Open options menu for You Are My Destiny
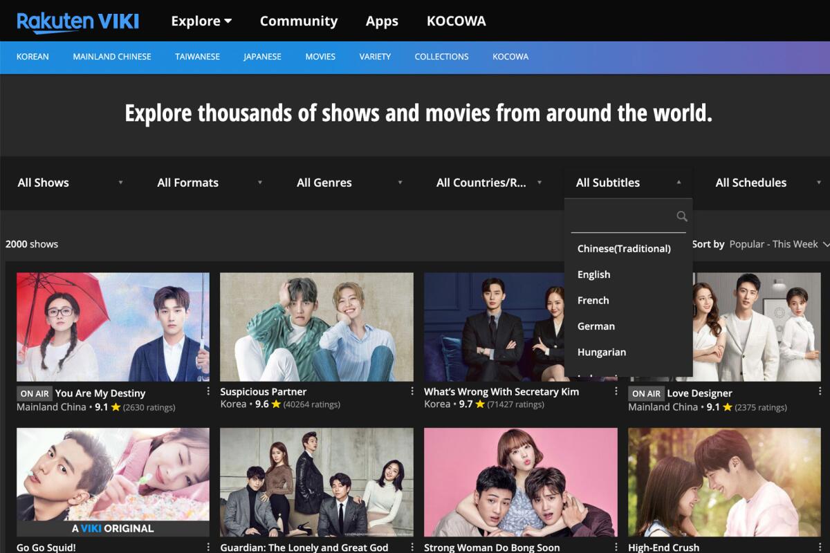The width and height of the screenshot is (830, 553). [208, 391]
